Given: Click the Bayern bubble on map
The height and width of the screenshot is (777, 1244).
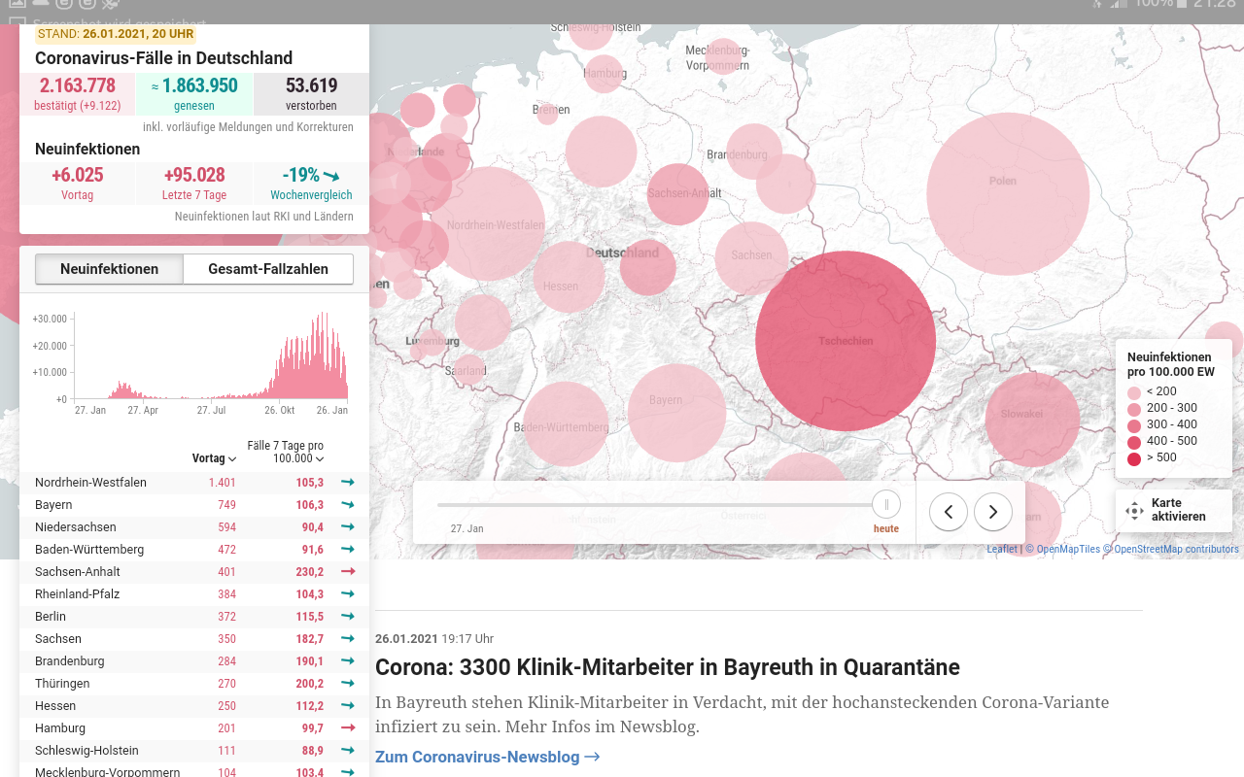Looking at the screenshot, I should [x=676, y=413].
